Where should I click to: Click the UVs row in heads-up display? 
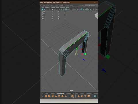54,18
